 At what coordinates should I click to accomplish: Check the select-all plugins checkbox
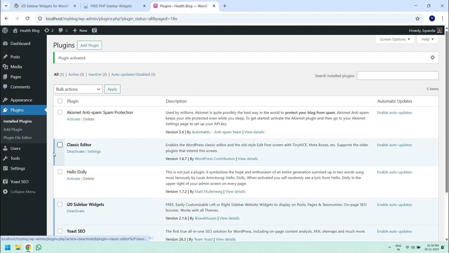(x=60, y=101)
